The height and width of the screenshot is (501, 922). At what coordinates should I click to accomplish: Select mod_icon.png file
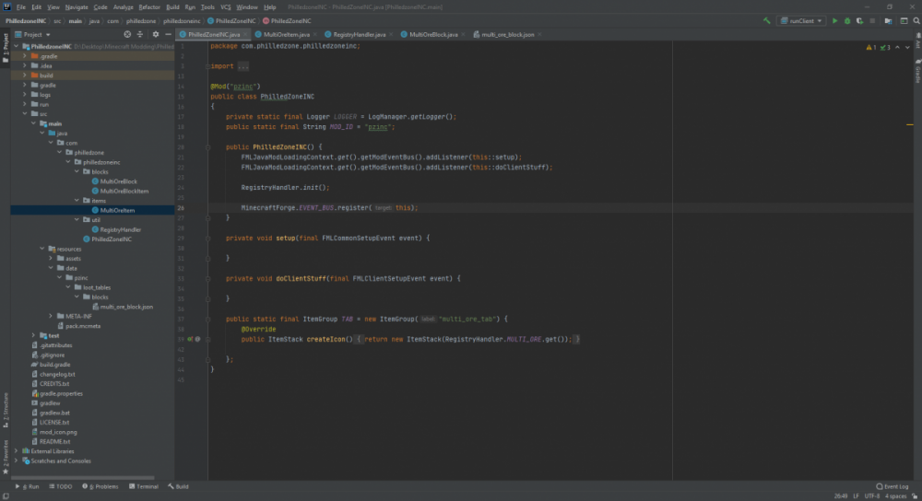(58, 432)
